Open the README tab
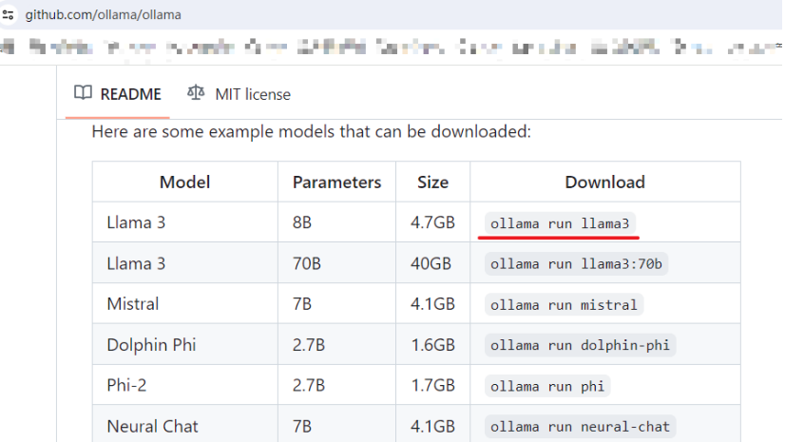 [118, 94]
